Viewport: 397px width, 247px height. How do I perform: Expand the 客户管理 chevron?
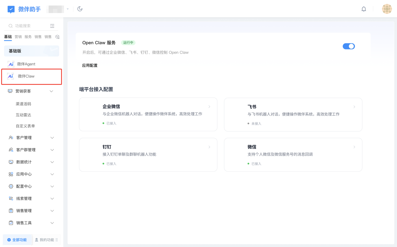point(52,138)
